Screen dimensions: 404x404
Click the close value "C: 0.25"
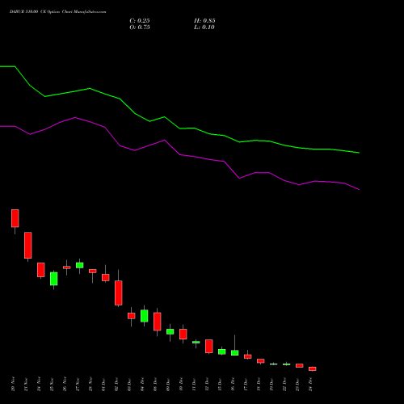[140, 21]
